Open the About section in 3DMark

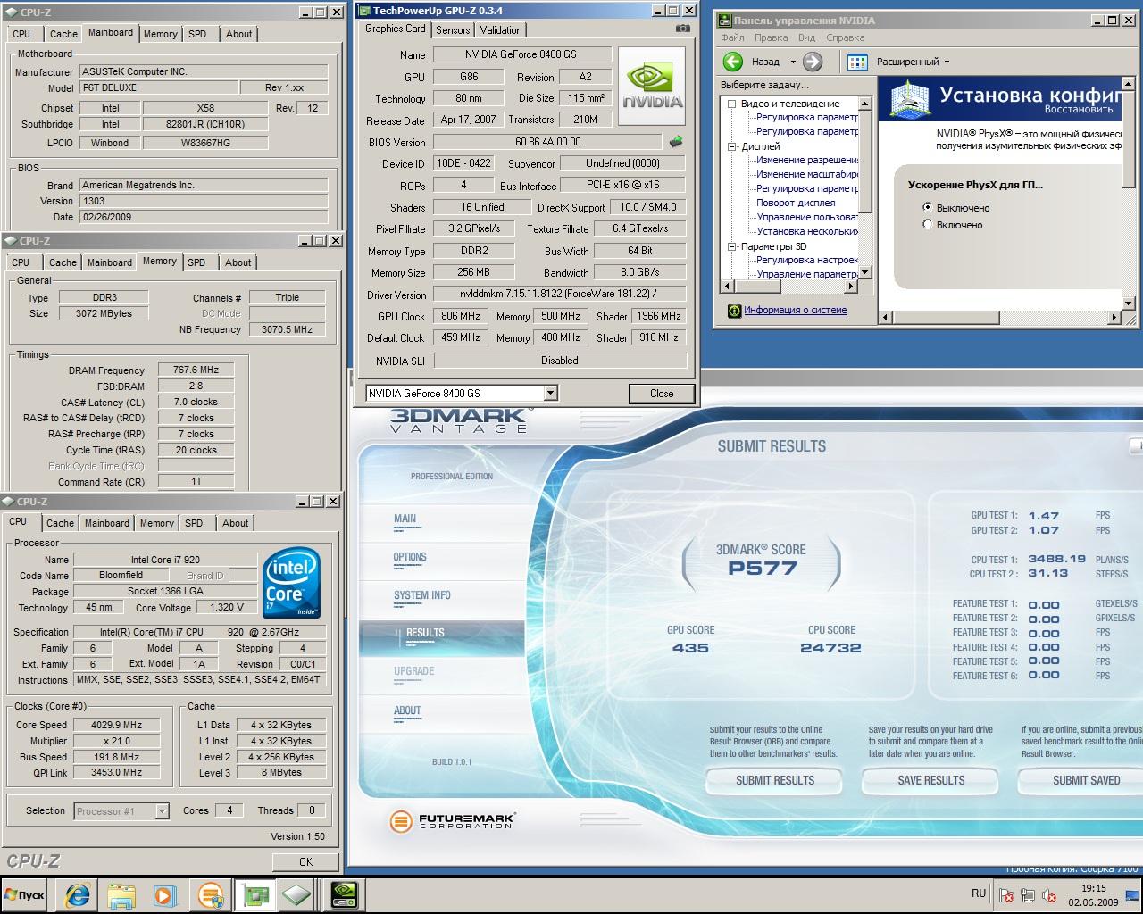(x=407, y=710)
